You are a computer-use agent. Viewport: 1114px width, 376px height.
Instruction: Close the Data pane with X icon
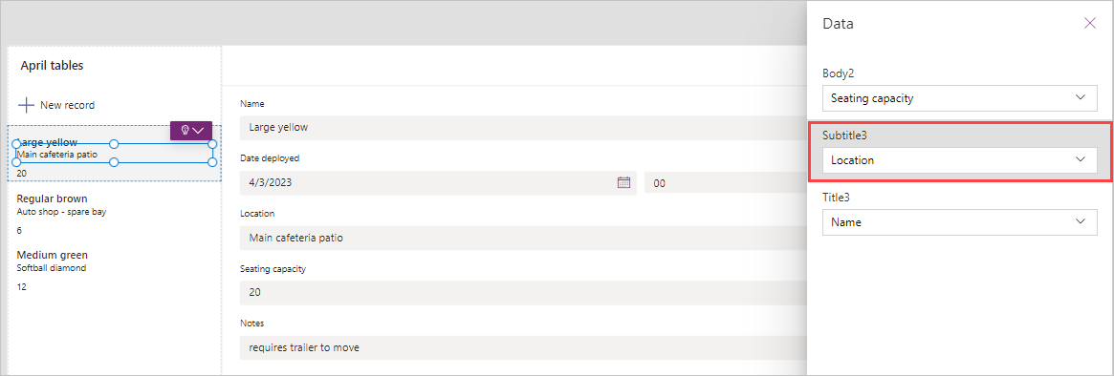(x=1089, y=24)
